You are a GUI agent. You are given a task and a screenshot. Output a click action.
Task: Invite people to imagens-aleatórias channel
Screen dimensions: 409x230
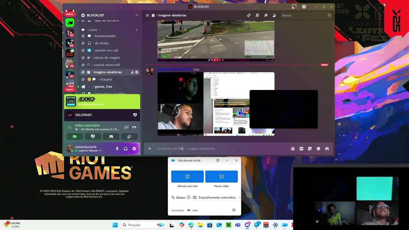(x=132, y=72)
